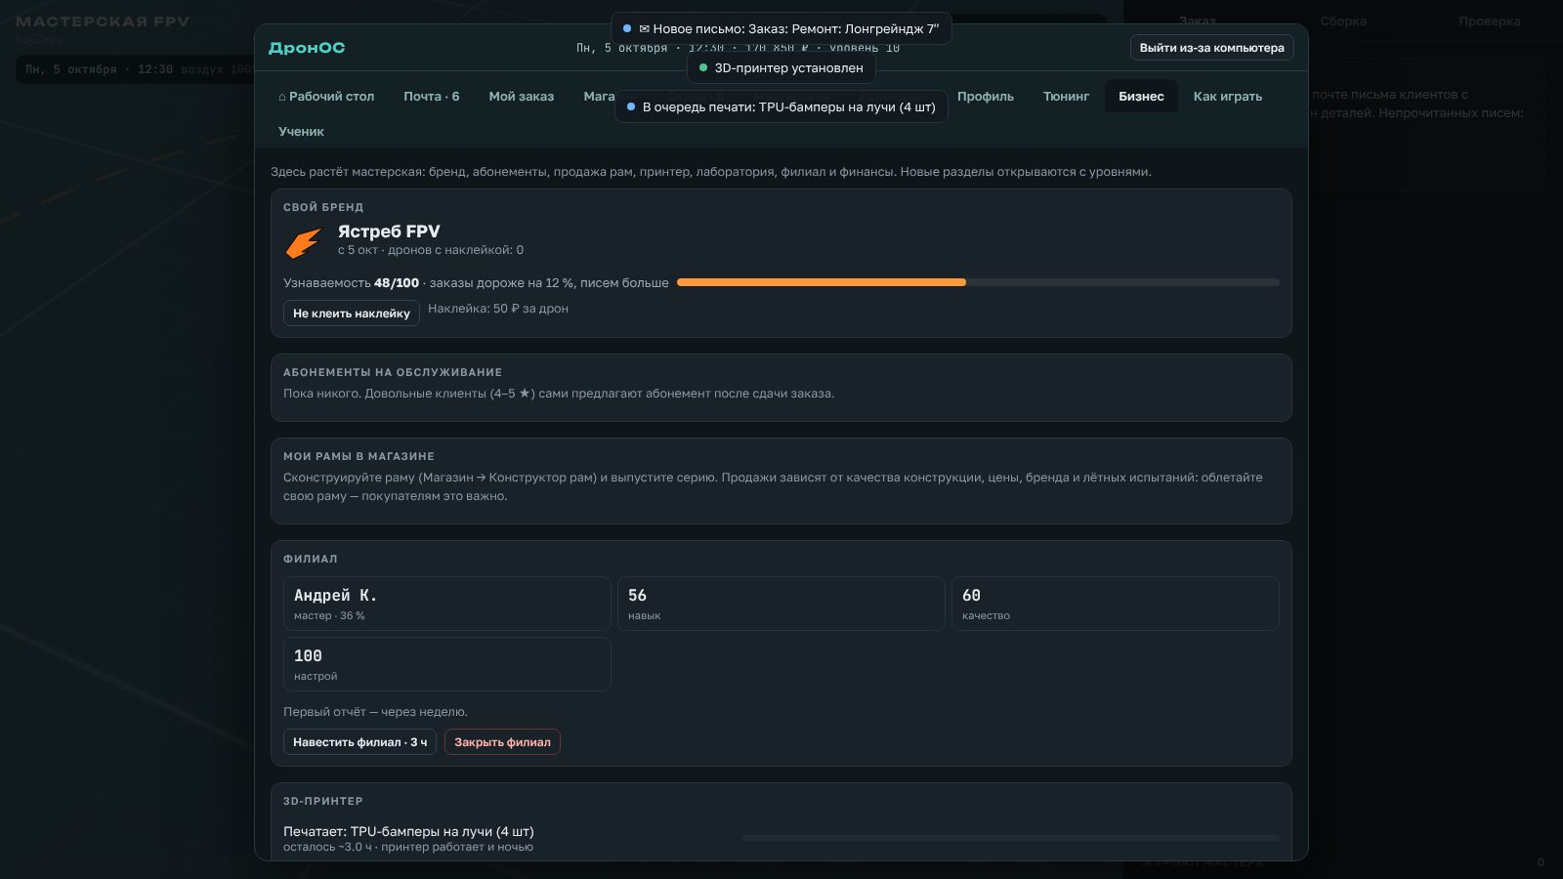This screenshot has width=1563, height=879.
Task: Click the ДронОС logo text
Action: pyautogui.click(x=307, y=48)
